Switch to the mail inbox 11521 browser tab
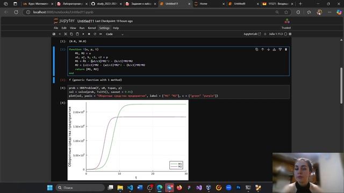The image size is (344, 193). (278, 4)
